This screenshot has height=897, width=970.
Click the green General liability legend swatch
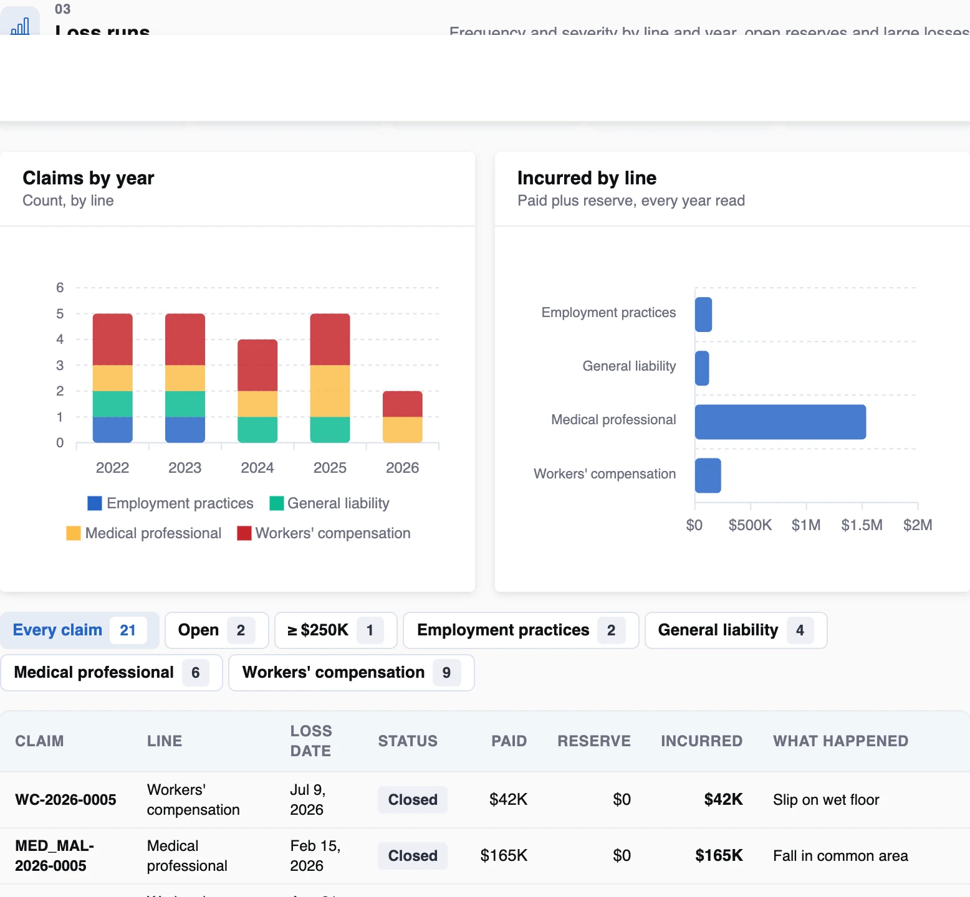pos(277,503)
